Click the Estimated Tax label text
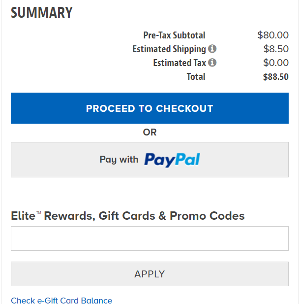 (179, 63)
